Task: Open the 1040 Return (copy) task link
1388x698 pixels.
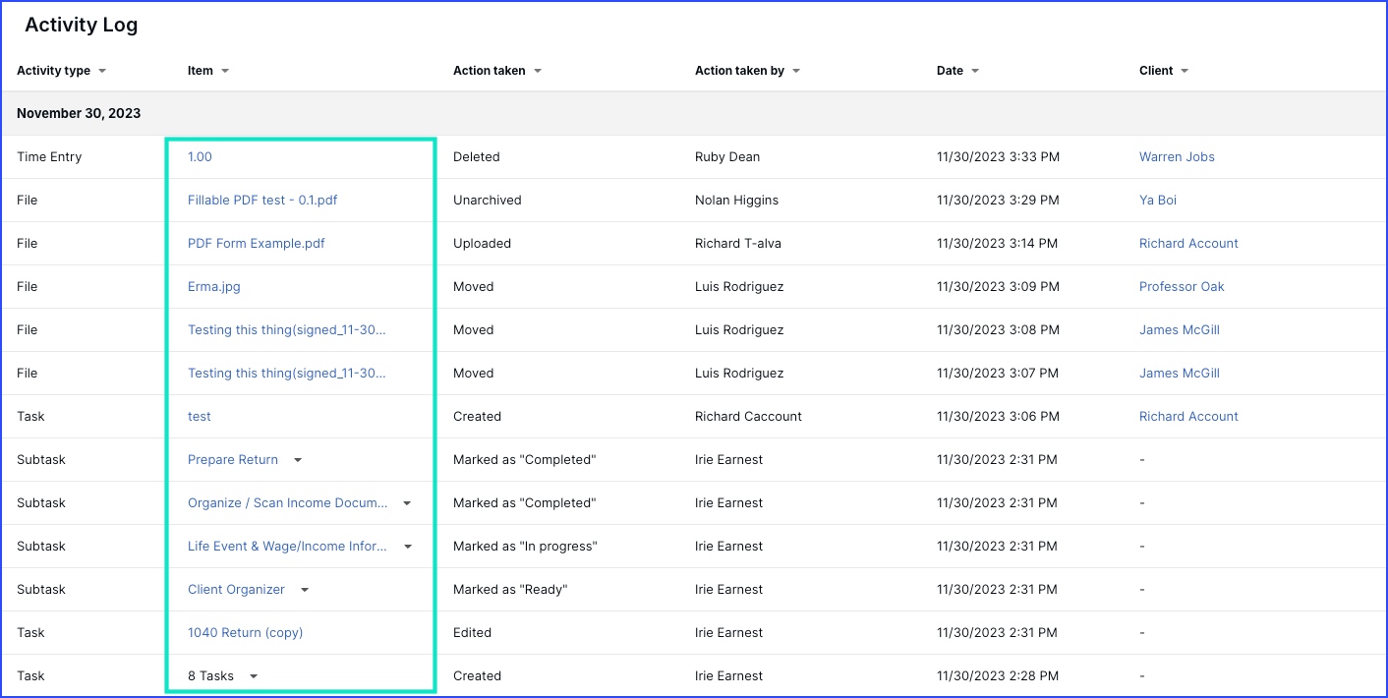Action: click(245, 633)
